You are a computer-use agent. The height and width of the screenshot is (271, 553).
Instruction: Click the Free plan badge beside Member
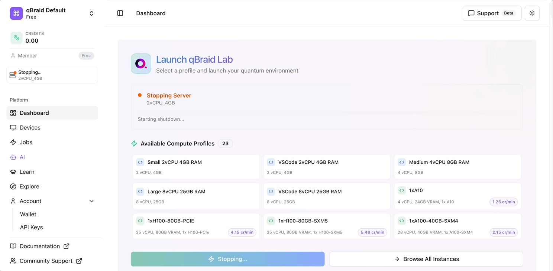click(x=86, y=56)
